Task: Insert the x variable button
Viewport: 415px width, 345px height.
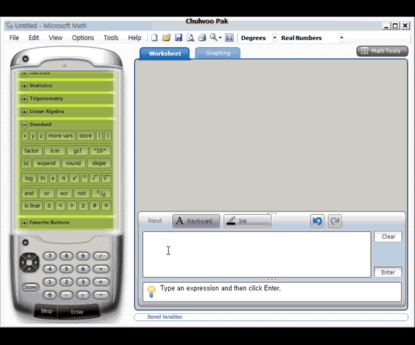Action: [25, 136]
